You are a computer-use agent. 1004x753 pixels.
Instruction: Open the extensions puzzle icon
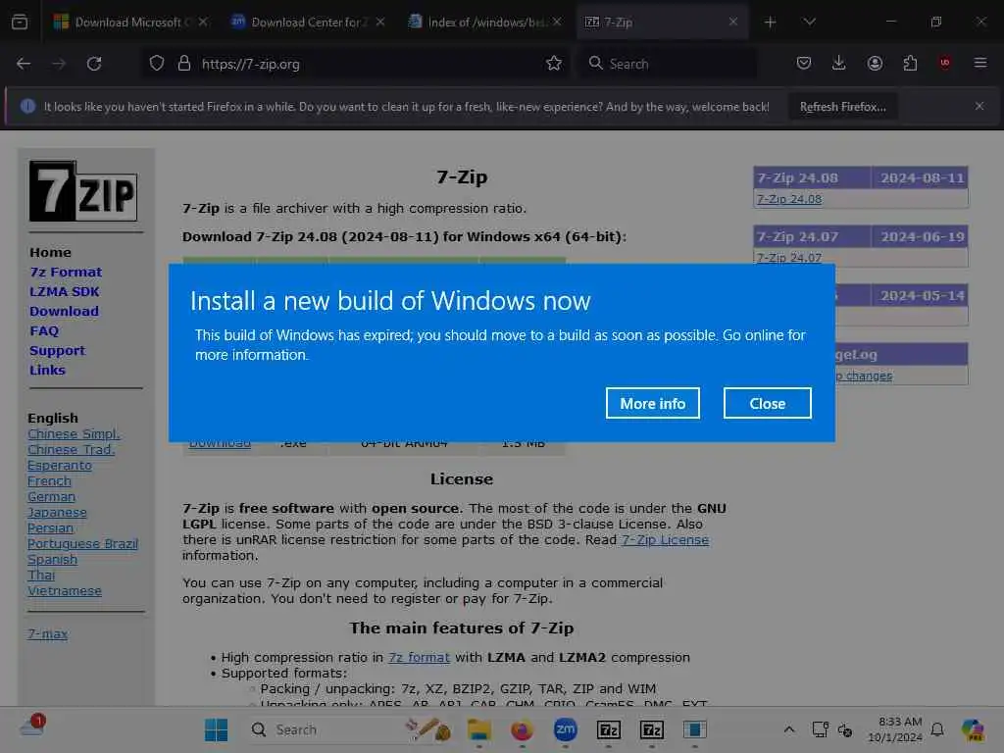coord(910,63)
